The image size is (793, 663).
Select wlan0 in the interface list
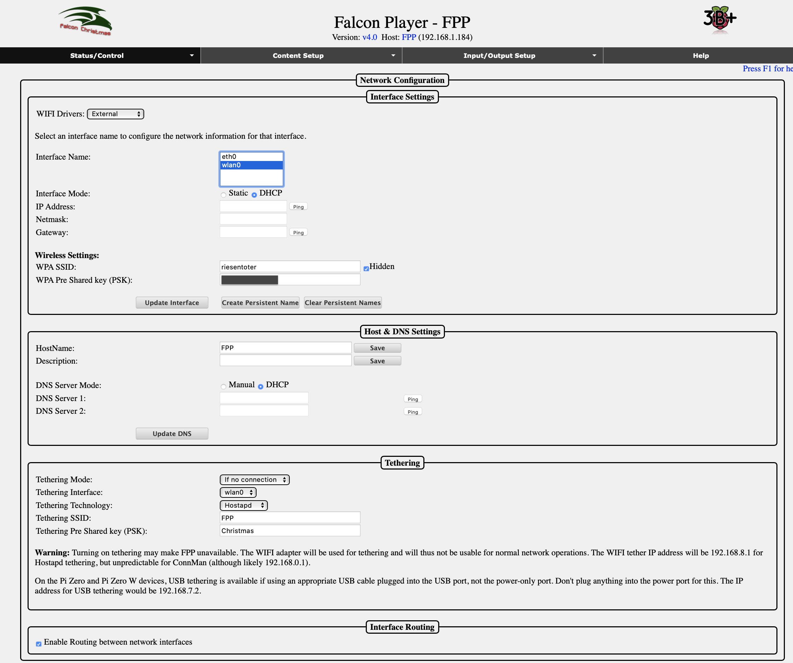pos(252,165)
